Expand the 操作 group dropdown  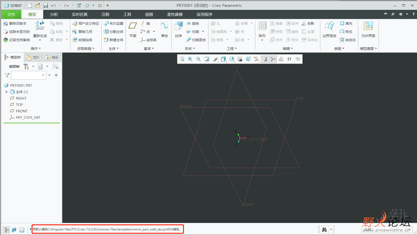tap(36, 49)
